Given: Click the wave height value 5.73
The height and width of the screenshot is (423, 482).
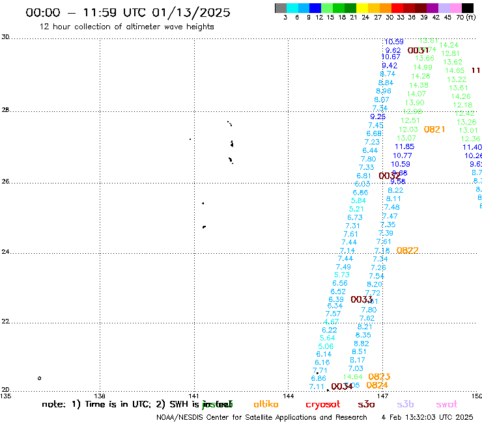Looking at the screenshot, I should (342, 275).
